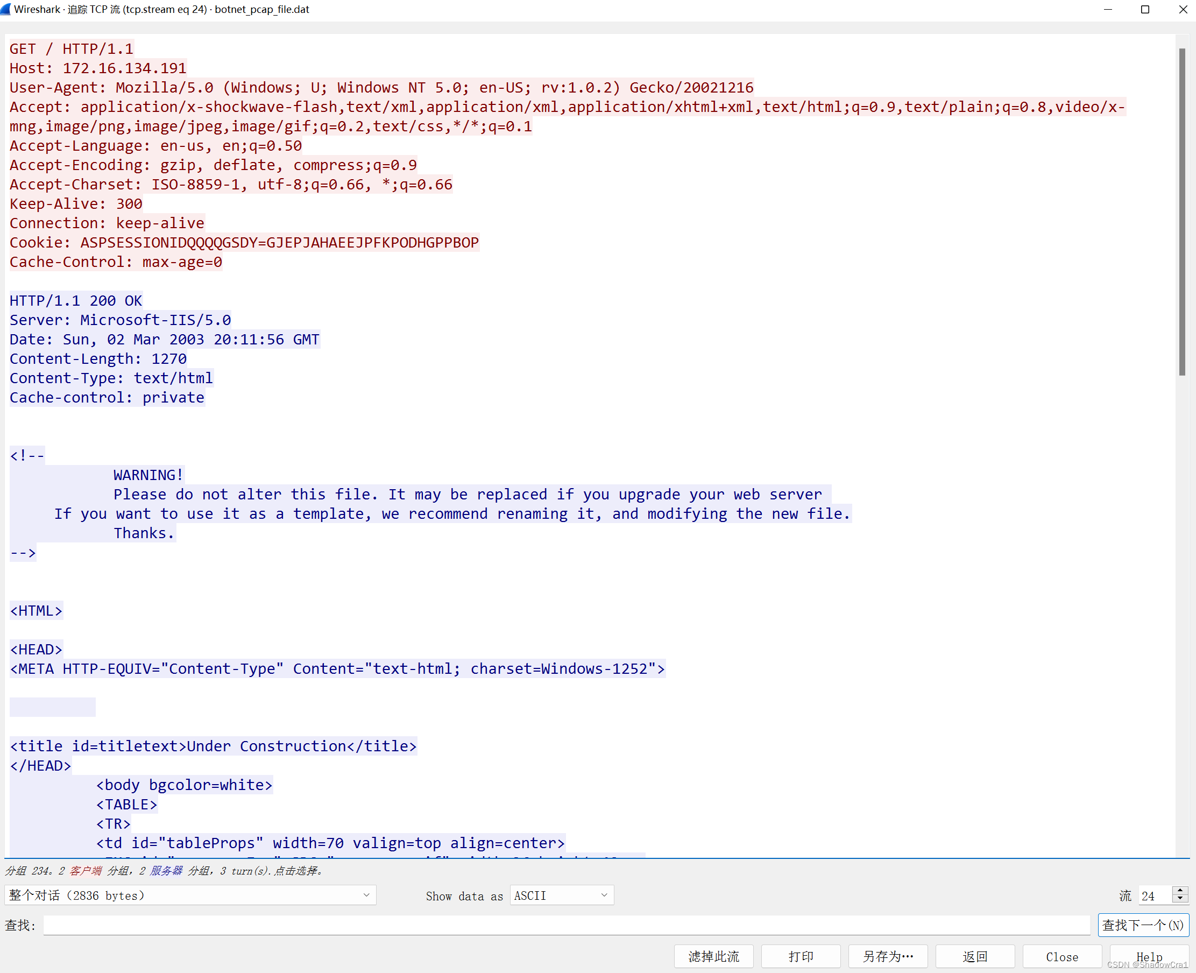Click the 'HTTP/1.1 200 OK' response line
The width and height of the screenshot is (1196, 973).
pos(76,300)
